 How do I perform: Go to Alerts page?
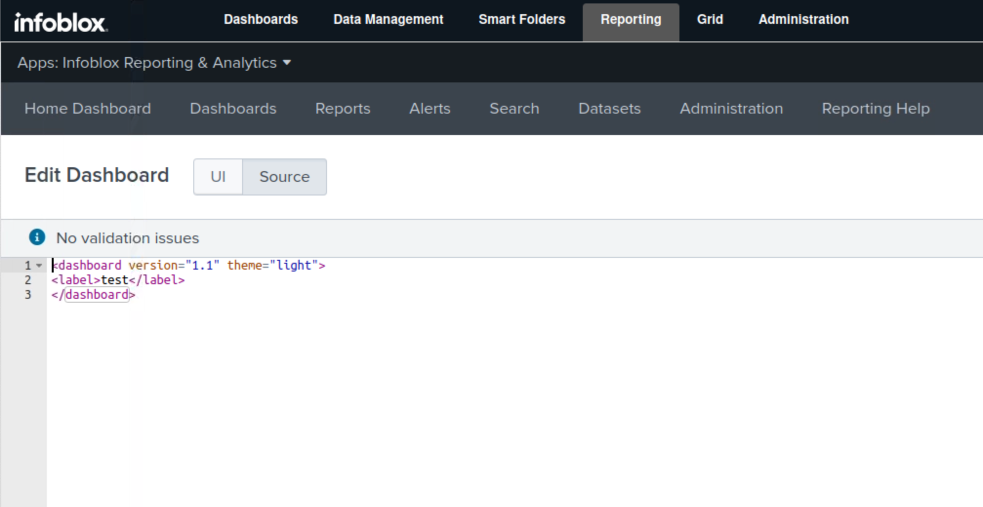[x=430, y=108]
